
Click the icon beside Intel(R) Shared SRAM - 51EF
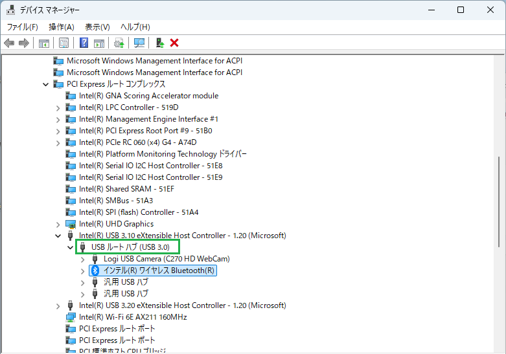pos(71,189)
